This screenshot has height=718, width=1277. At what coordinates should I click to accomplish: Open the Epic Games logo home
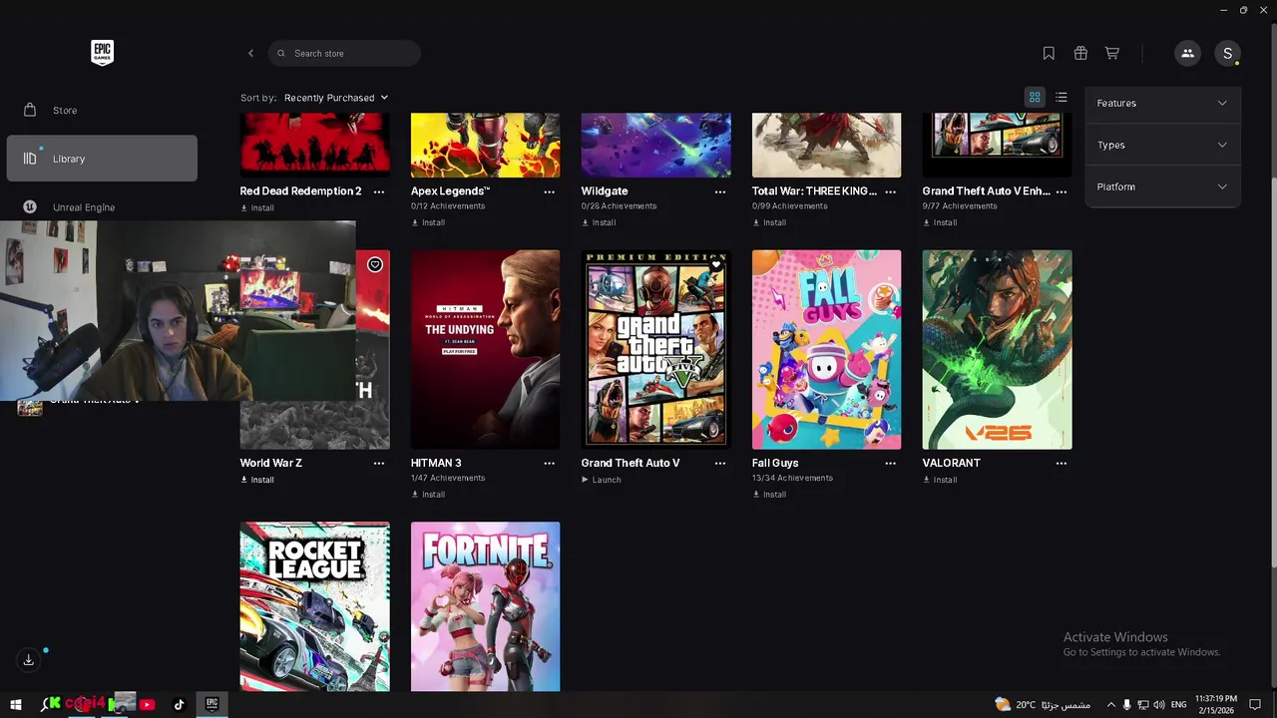pyautogui.click(x=102, y=53)
